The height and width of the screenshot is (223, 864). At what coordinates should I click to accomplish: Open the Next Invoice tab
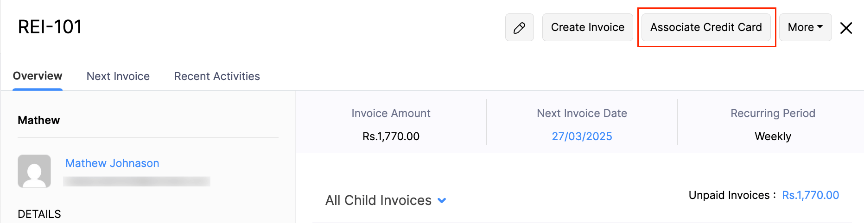(118, 76)
